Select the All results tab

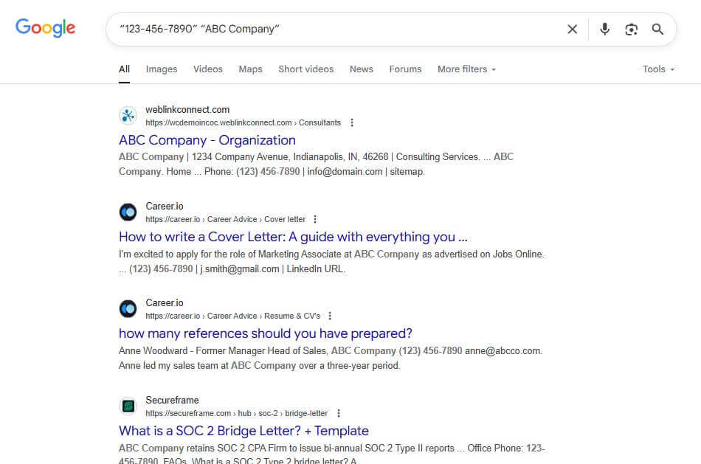tap(124, 69)
